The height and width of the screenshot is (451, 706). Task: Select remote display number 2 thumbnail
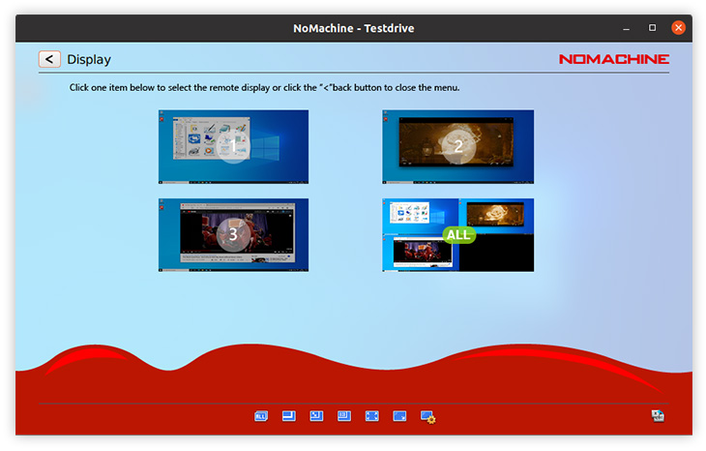[x=457, y=146]
